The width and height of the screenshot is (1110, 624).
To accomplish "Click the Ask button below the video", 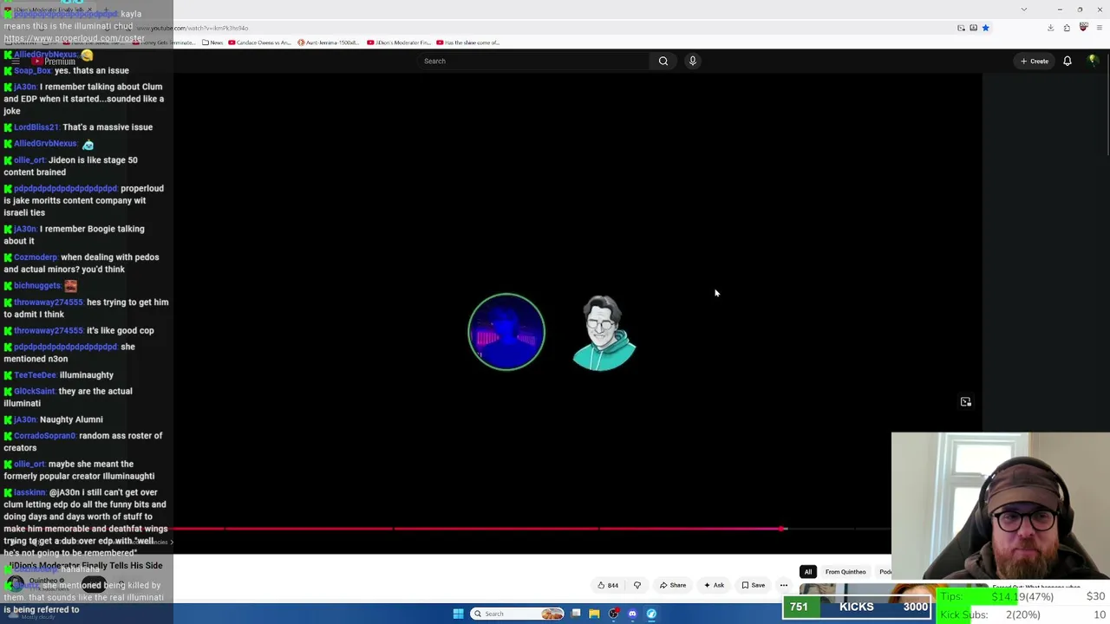I will click(715, 585).
